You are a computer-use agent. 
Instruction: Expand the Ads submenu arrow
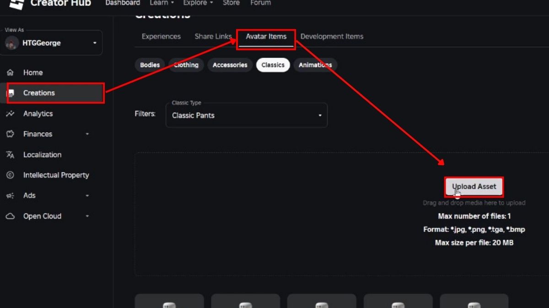coord(87,196)
